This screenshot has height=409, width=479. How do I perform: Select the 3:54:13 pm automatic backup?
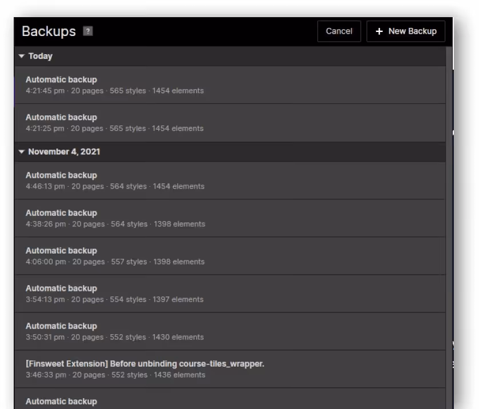pos(230,294)
